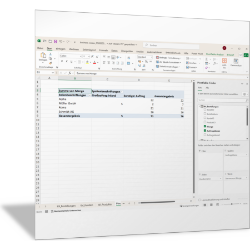Screen dimensions: 250x250
Task: Click the center text horizontally icon
Action: 108,63
